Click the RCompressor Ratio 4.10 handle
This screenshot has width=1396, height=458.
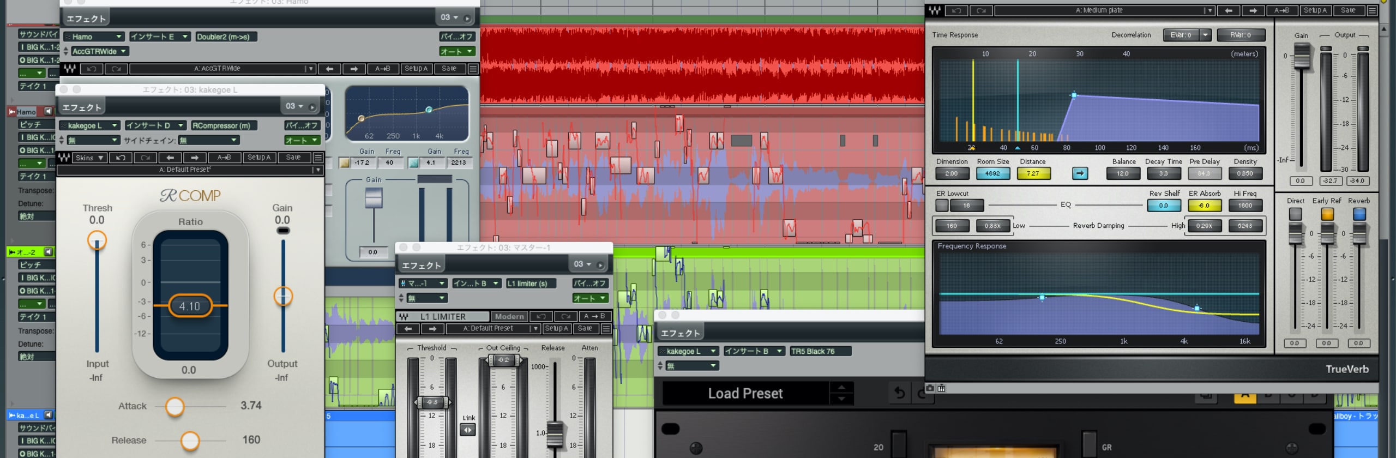[190, 306]
